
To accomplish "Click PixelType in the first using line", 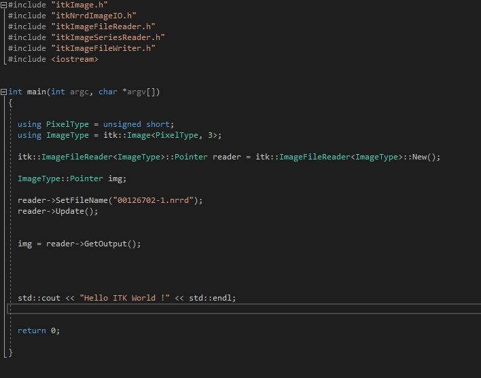I will coord(67,124).
